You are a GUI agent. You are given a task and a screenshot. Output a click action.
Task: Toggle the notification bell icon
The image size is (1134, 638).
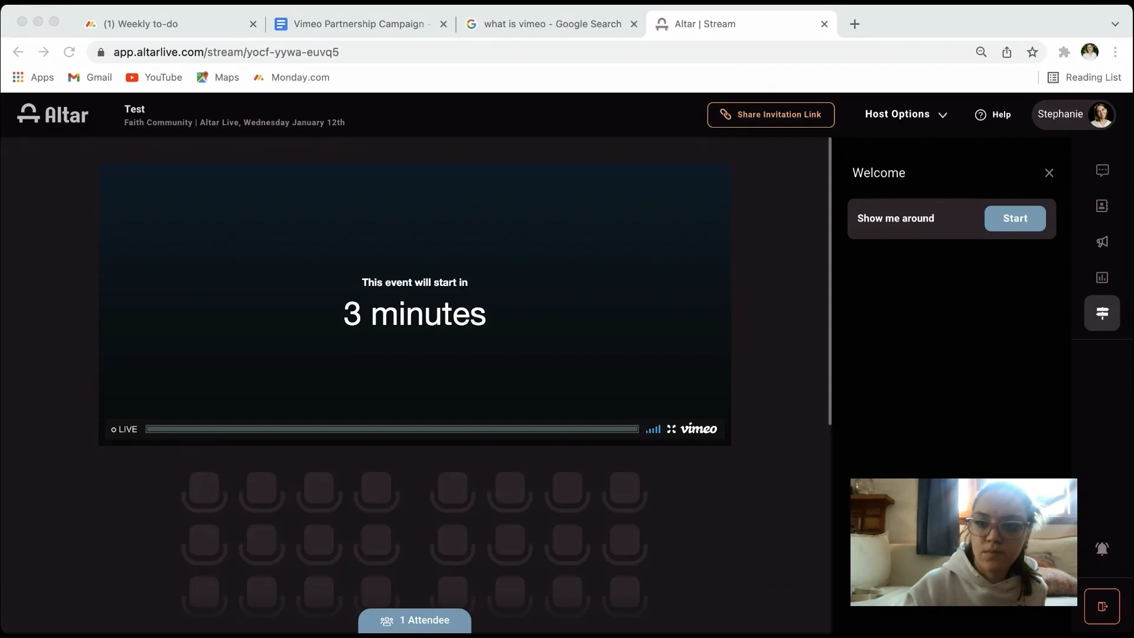click(x=1102, y=549)
